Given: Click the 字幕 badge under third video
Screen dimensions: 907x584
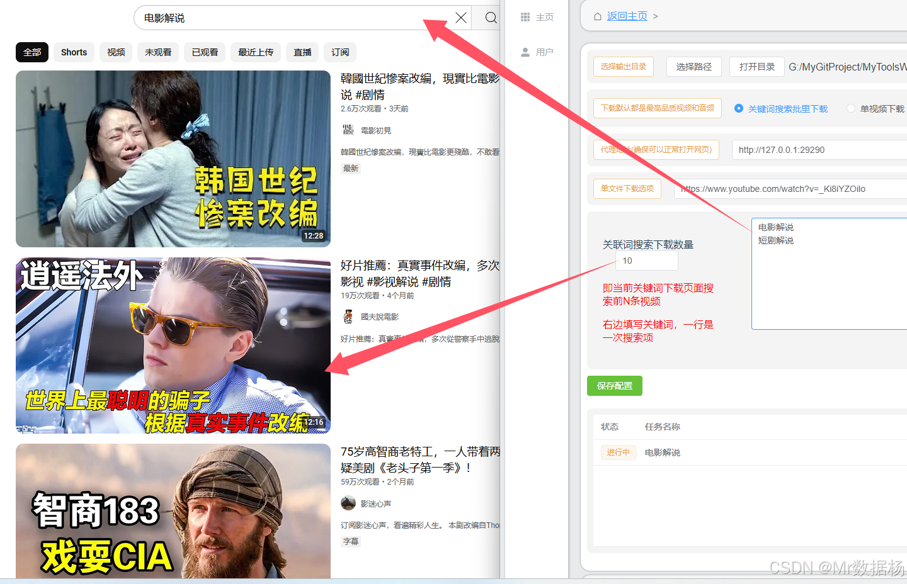Looking at the screenshot, I should (x=351, y=541).
